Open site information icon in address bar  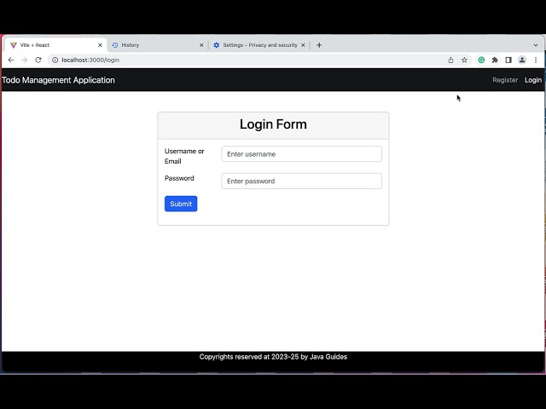coord(55,60)
